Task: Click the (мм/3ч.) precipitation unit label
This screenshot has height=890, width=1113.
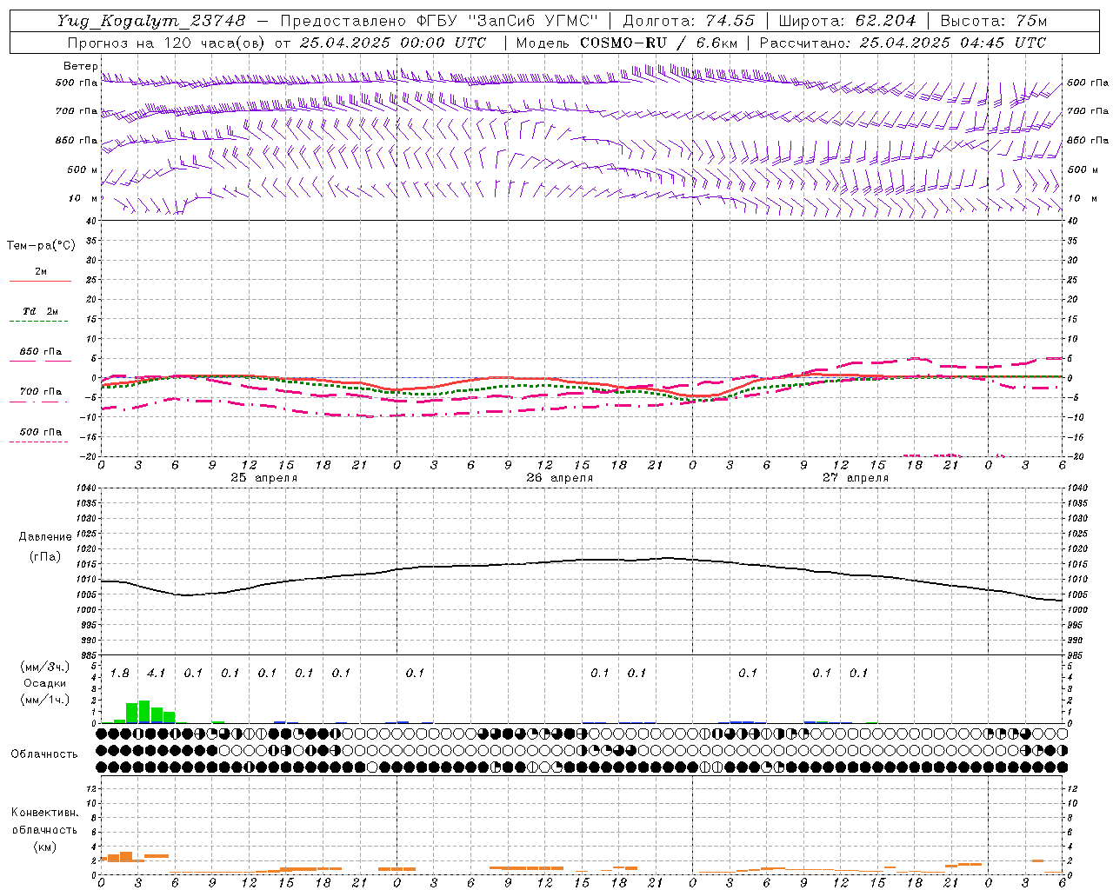Action: tap(44, 667)
